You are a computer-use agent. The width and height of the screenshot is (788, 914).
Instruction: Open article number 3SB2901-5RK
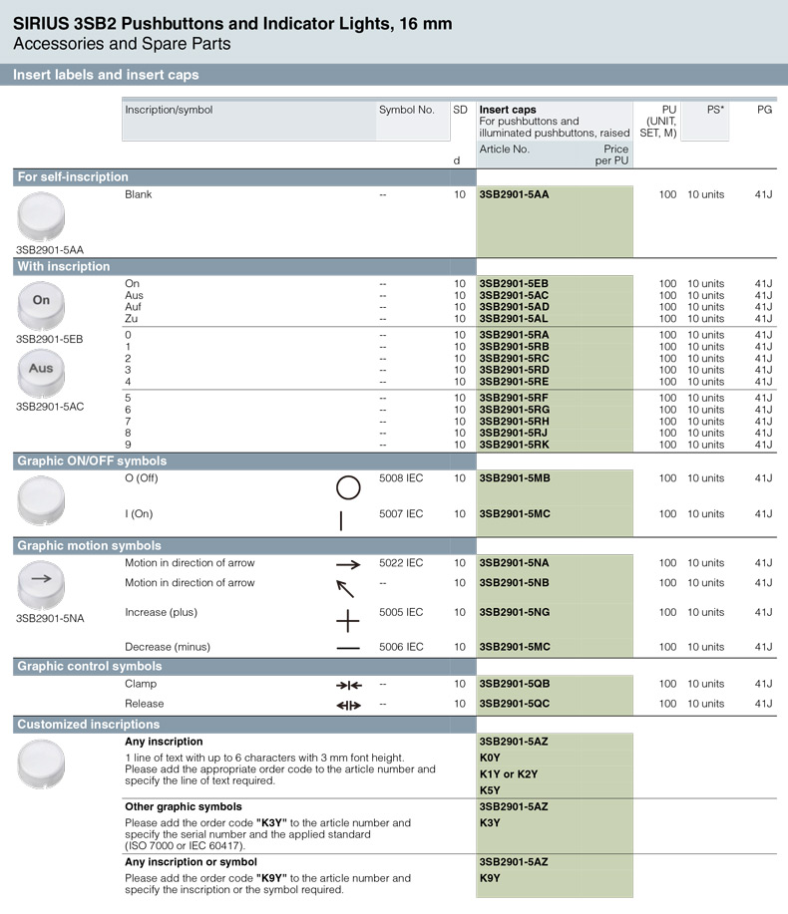click(514, 445)
